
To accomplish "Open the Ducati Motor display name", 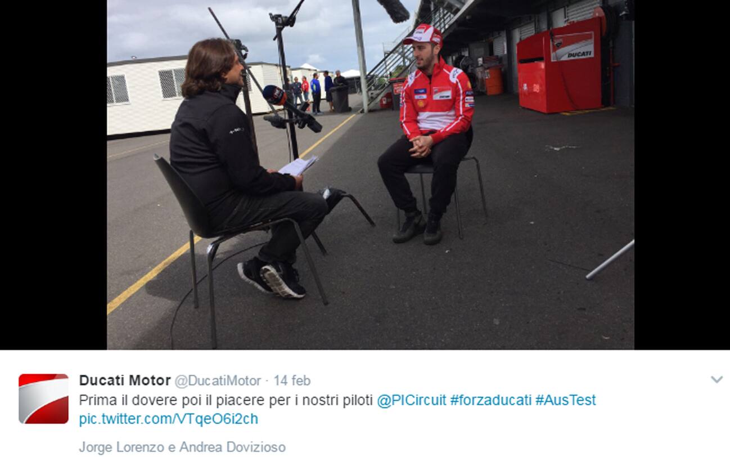I will click(125, 380).
